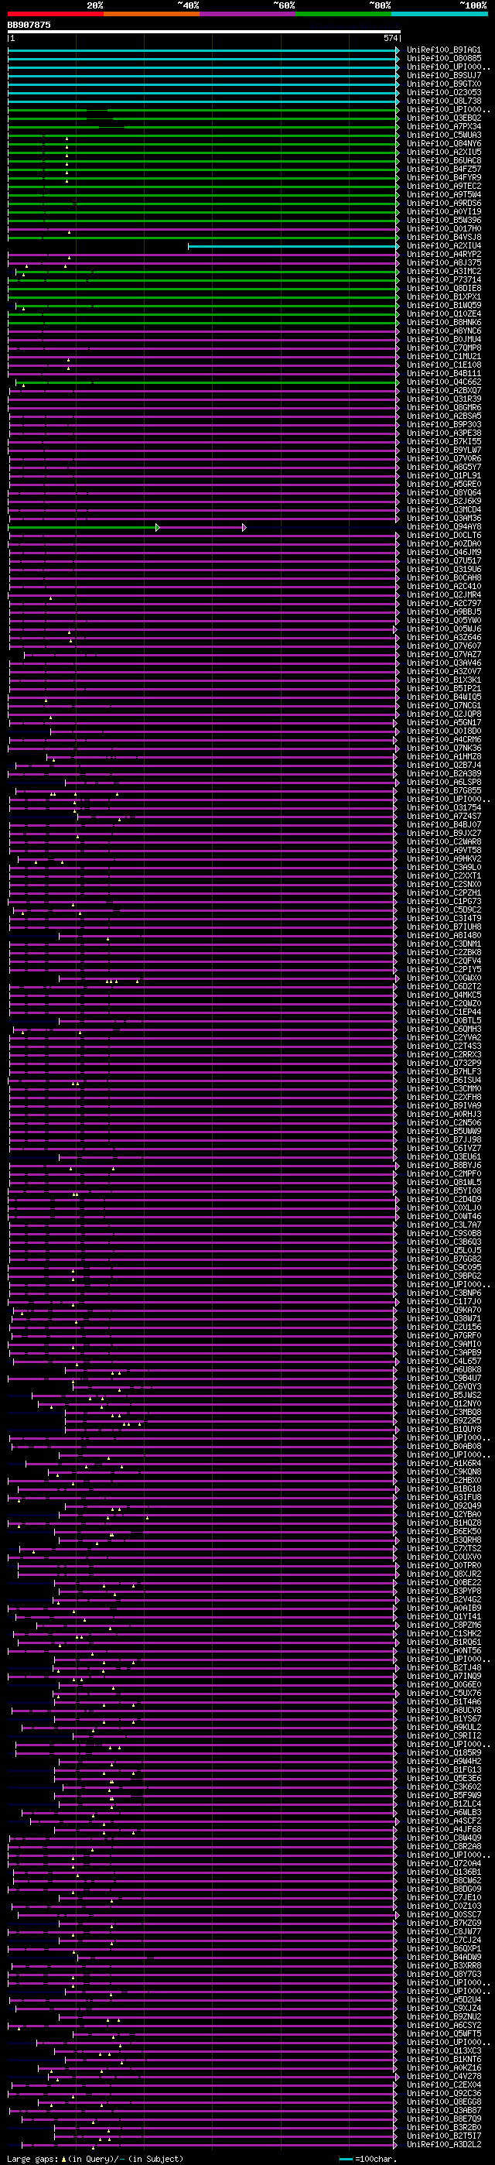The width and height of the screenshot is (495, 2165).
Task: Select hit label UniRef100_B8HNK6
Action: [x=445, y=322]
